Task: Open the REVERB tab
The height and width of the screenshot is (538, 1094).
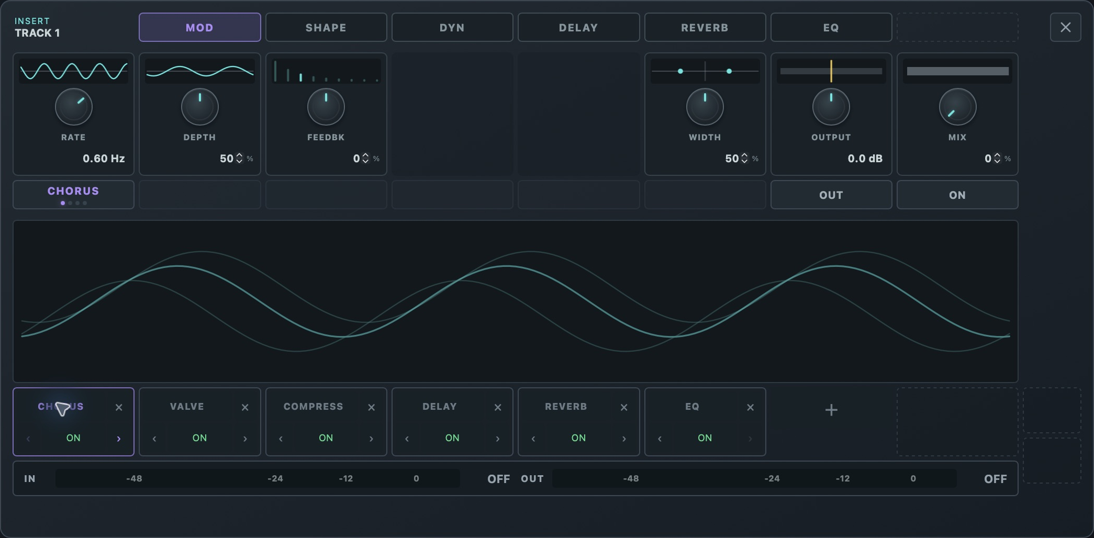Action: tap(705, 27)
